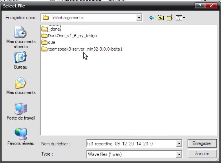Go back using the blue arrow icon

pyautogui.click(x=152, y=18)
